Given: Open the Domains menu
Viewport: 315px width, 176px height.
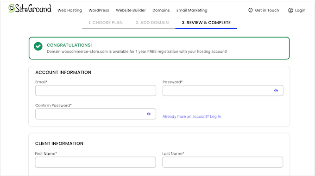Looking at the screenshot, I should point(161,10).
